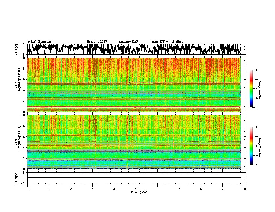Click the "-5" volt tick of ch.1 waveform
This screenshot has height=212, width=275.
(x=23, y=55)
